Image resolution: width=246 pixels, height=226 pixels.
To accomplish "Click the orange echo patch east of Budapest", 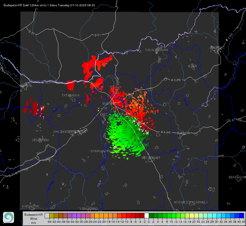I will coord(139,102).
